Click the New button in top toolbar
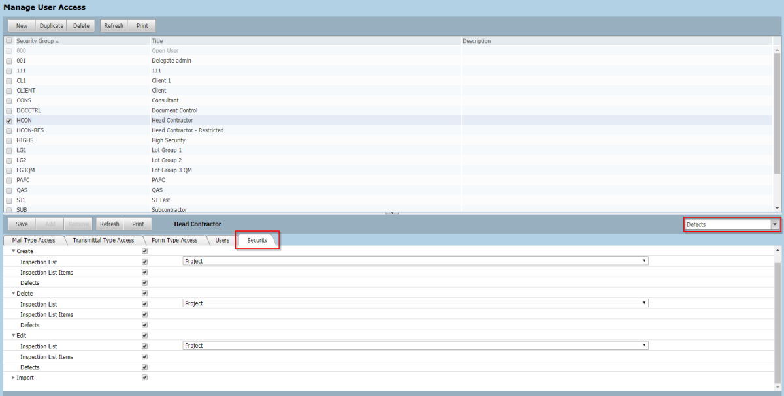Viewport: 784px width, 396px height. coord(22,26)
